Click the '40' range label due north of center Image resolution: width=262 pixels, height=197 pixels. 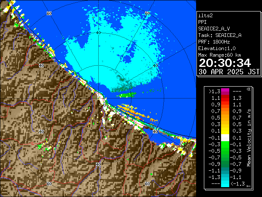coord(99,33)
